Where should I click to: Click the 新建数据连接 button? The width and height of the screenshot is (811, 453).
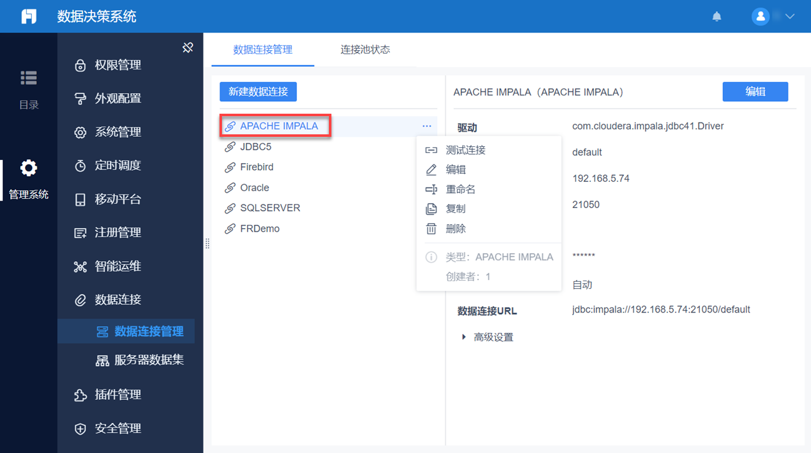click(x=258, y=91)
